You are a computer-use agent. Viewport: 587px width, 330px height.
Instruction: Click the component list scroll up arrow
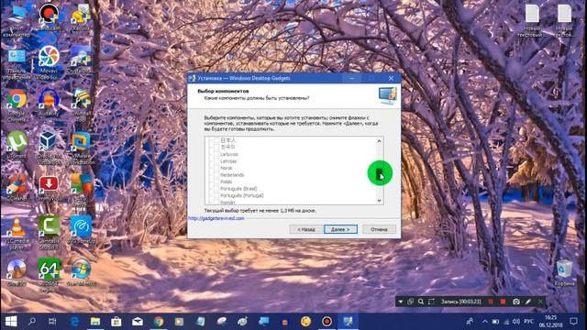(379, 140)
